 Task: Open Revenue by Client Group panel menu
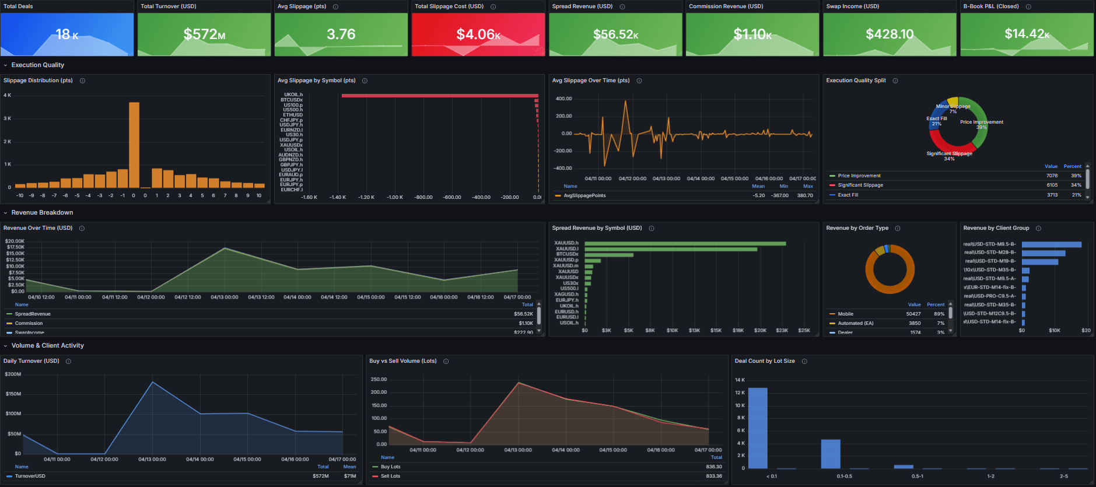click(x=996, y=228)
